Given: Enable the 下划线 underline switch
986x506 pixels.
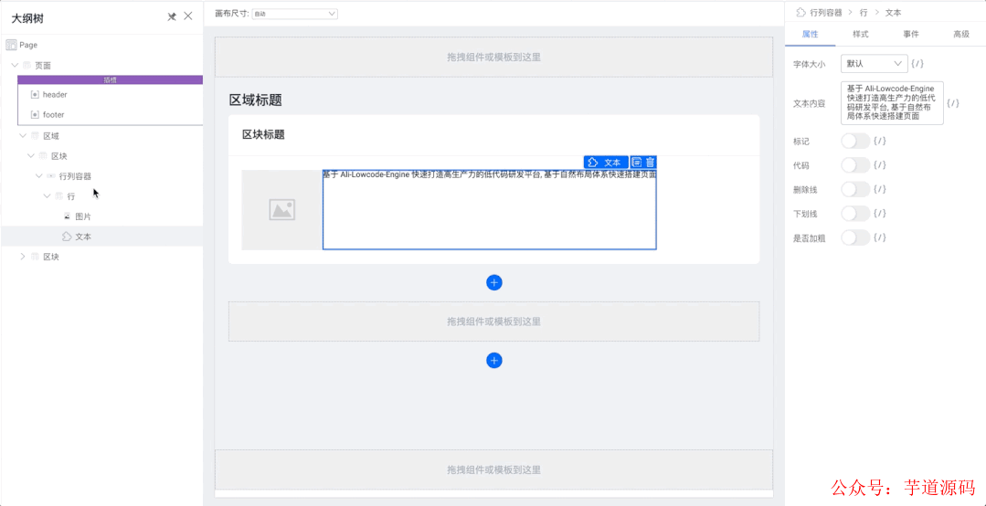Looking at the screenshot, I should 855,214.
